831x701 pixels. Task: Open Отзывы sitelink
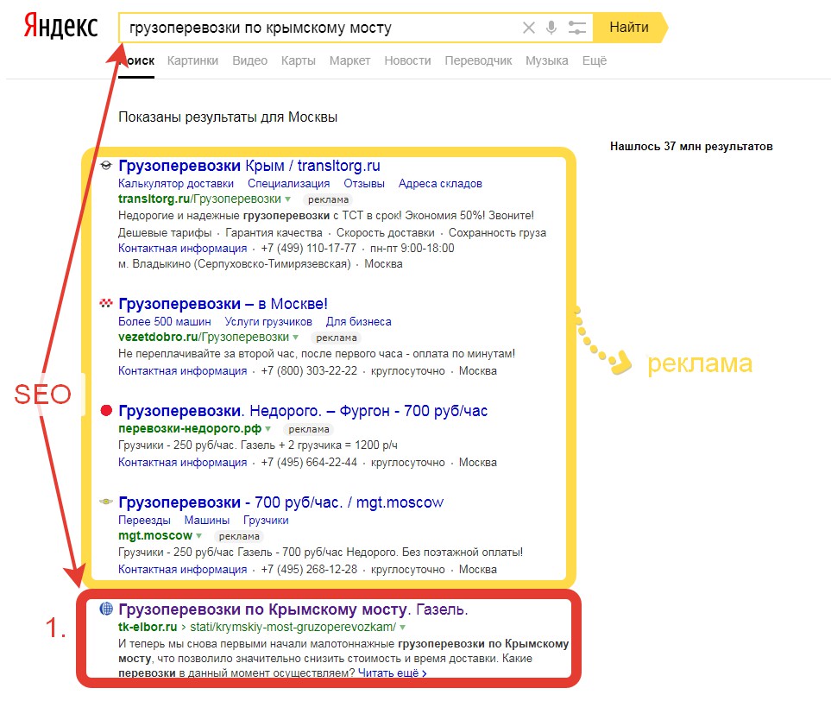[x=364, y=184]
